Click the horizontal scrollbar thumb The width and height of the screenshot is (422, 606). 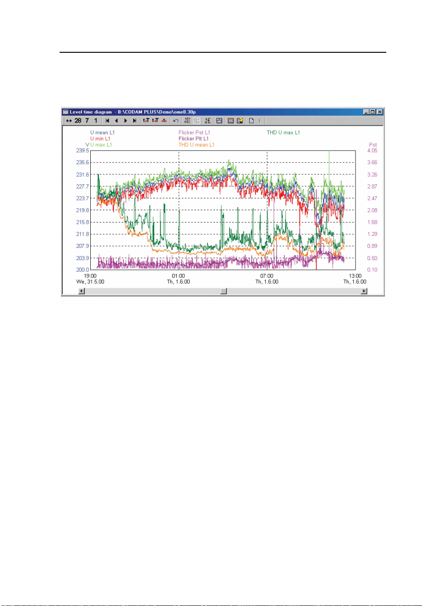point(223,291)
